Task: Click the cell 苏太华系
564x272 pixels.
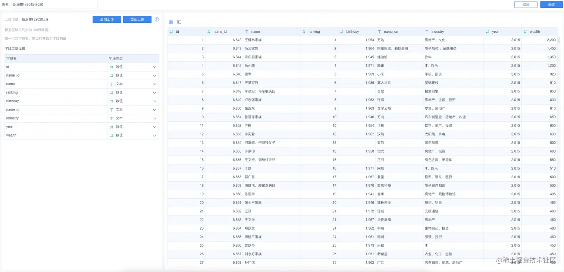Action: point(399,83)
